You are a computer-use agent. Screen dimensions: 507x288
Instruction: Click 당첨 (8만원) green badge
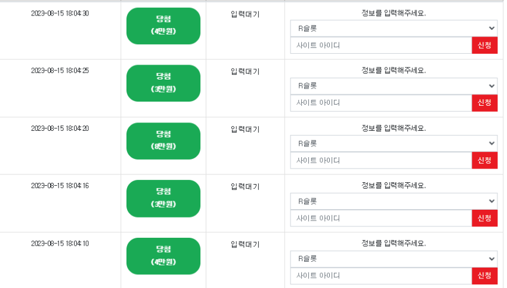tap(163, 141)
